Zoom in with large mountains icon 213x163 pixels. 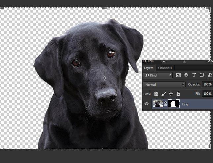coord(210,61)
